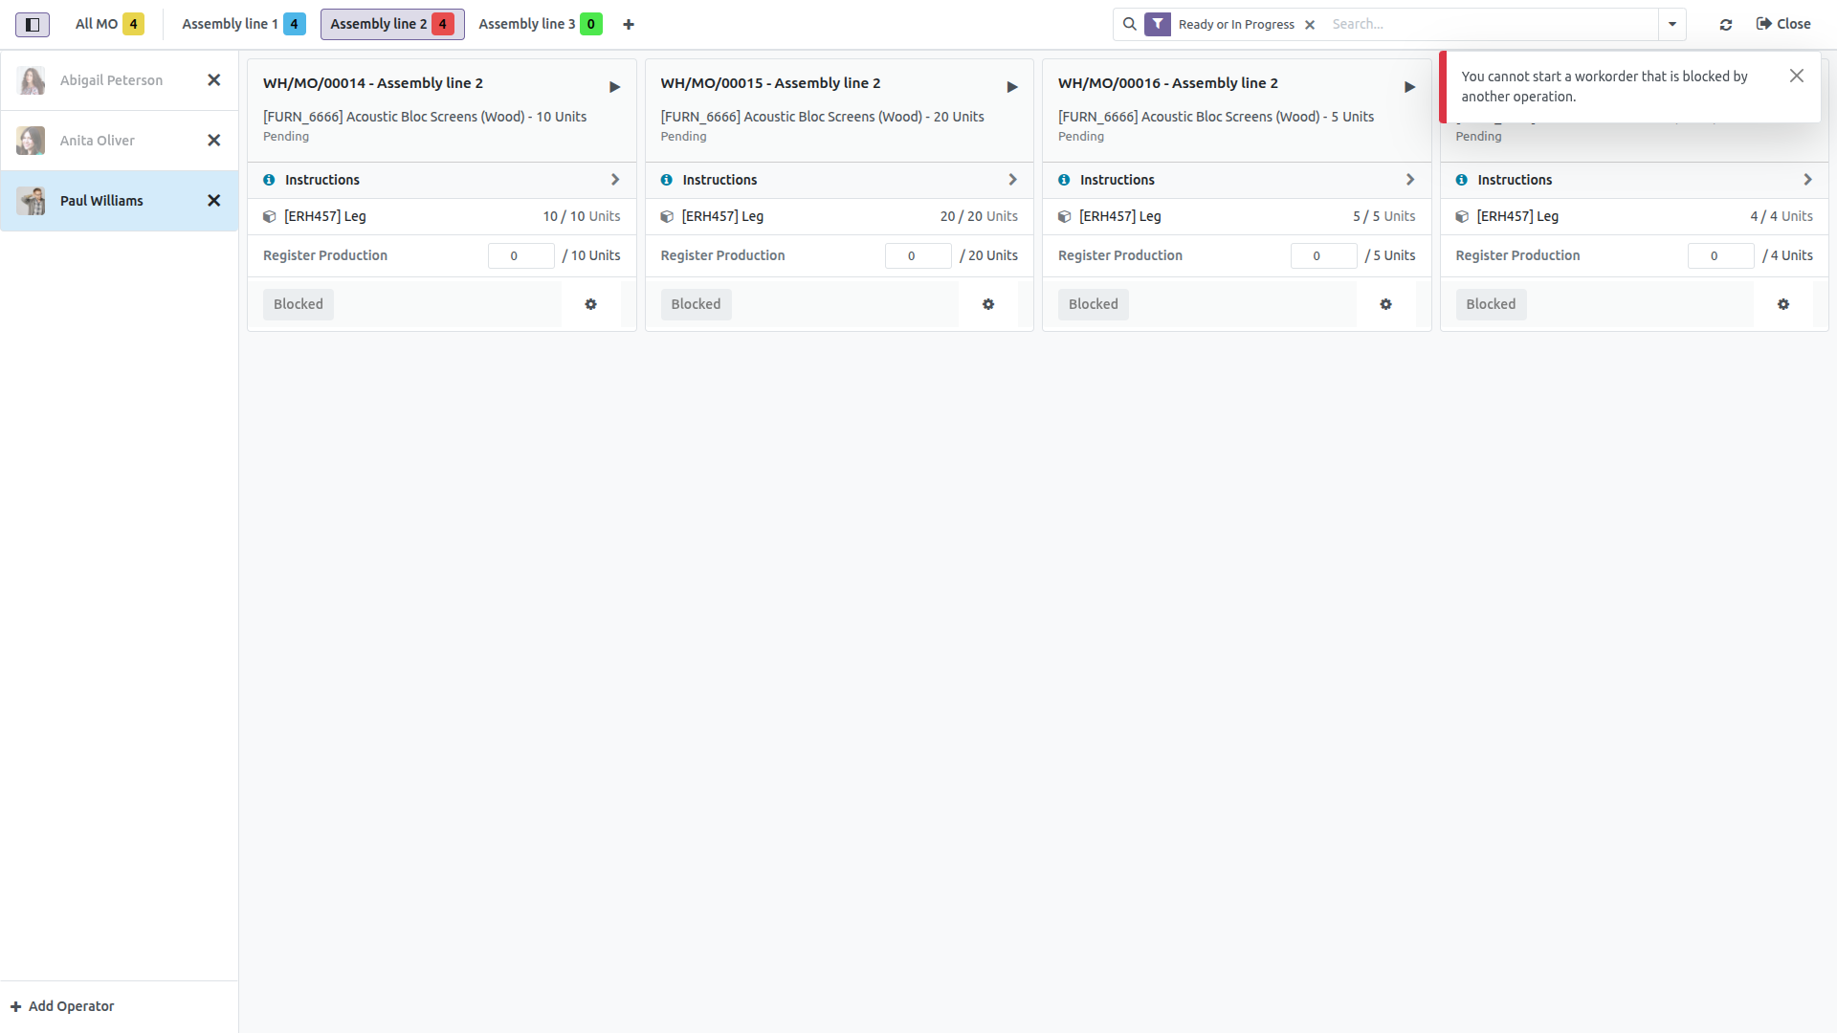This screenshot has height=1033, width=1837.
Task: Open WH/MO/00015 card title
Action: coord(770,83)
